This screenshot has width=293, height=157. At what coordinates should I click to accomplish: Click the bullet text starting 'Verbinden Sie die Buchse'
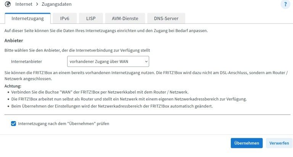(x=100, y=92)
